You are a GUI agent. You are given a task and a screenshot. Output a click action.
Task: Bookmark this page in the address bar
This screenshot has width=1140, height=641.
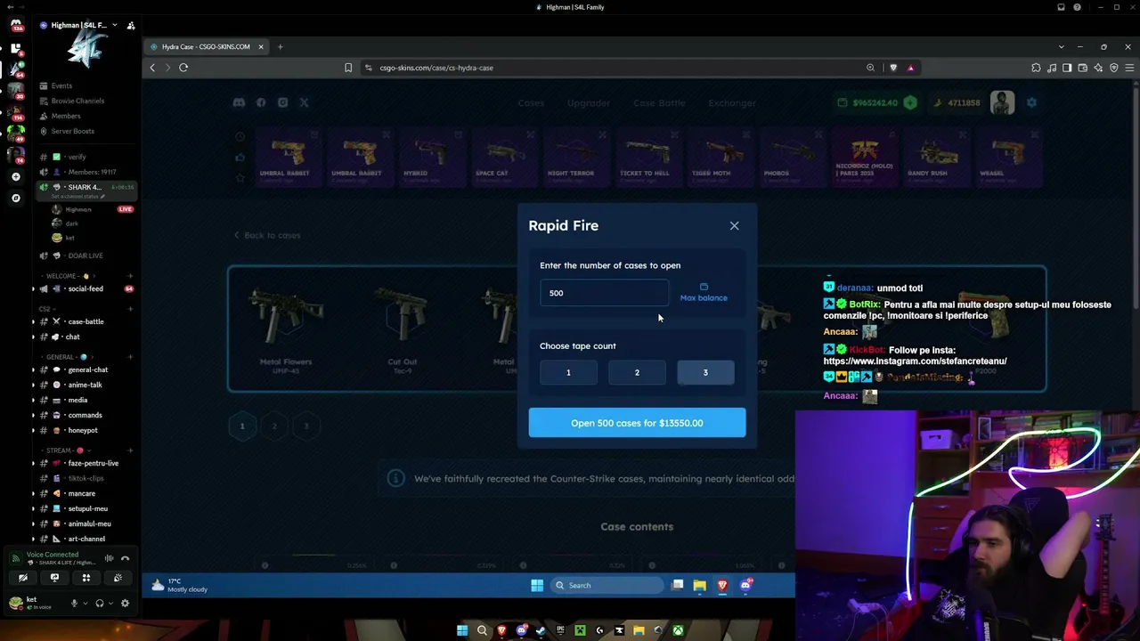tap(348, 68)
